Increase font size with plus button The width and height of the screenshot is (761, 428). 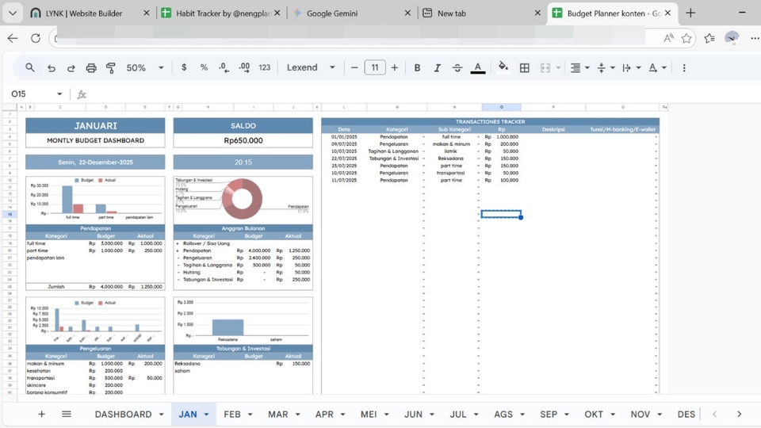395,68
